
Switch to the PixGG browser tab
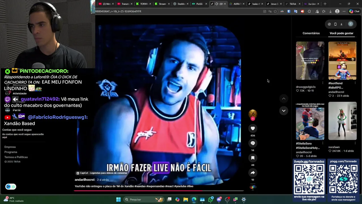[199, 4]
